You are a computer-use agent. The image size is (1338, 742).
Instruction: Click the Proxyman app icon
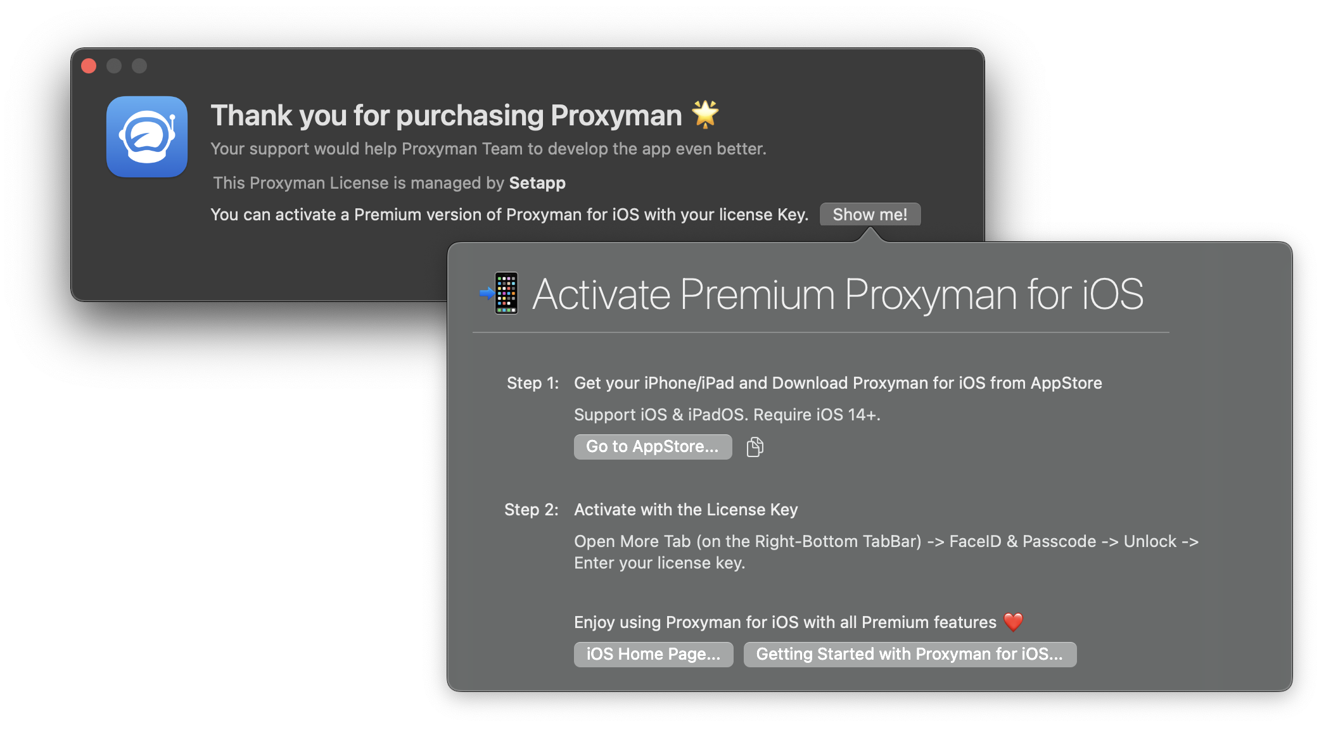pos(146,136)
